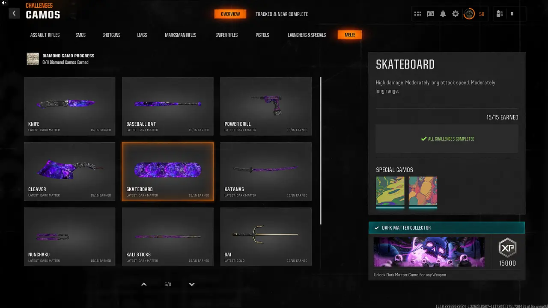Click the muted speaker icon in corner
The height and width of the screenshot is (308, 548).
4,3
